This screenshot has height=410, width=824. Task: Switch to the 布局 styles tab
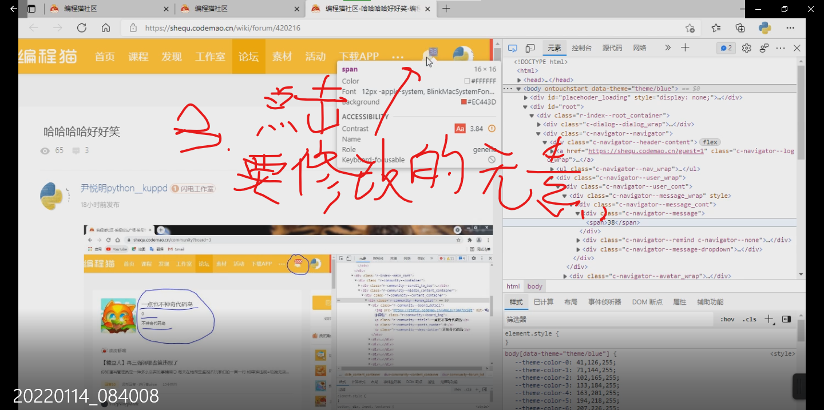571,302
